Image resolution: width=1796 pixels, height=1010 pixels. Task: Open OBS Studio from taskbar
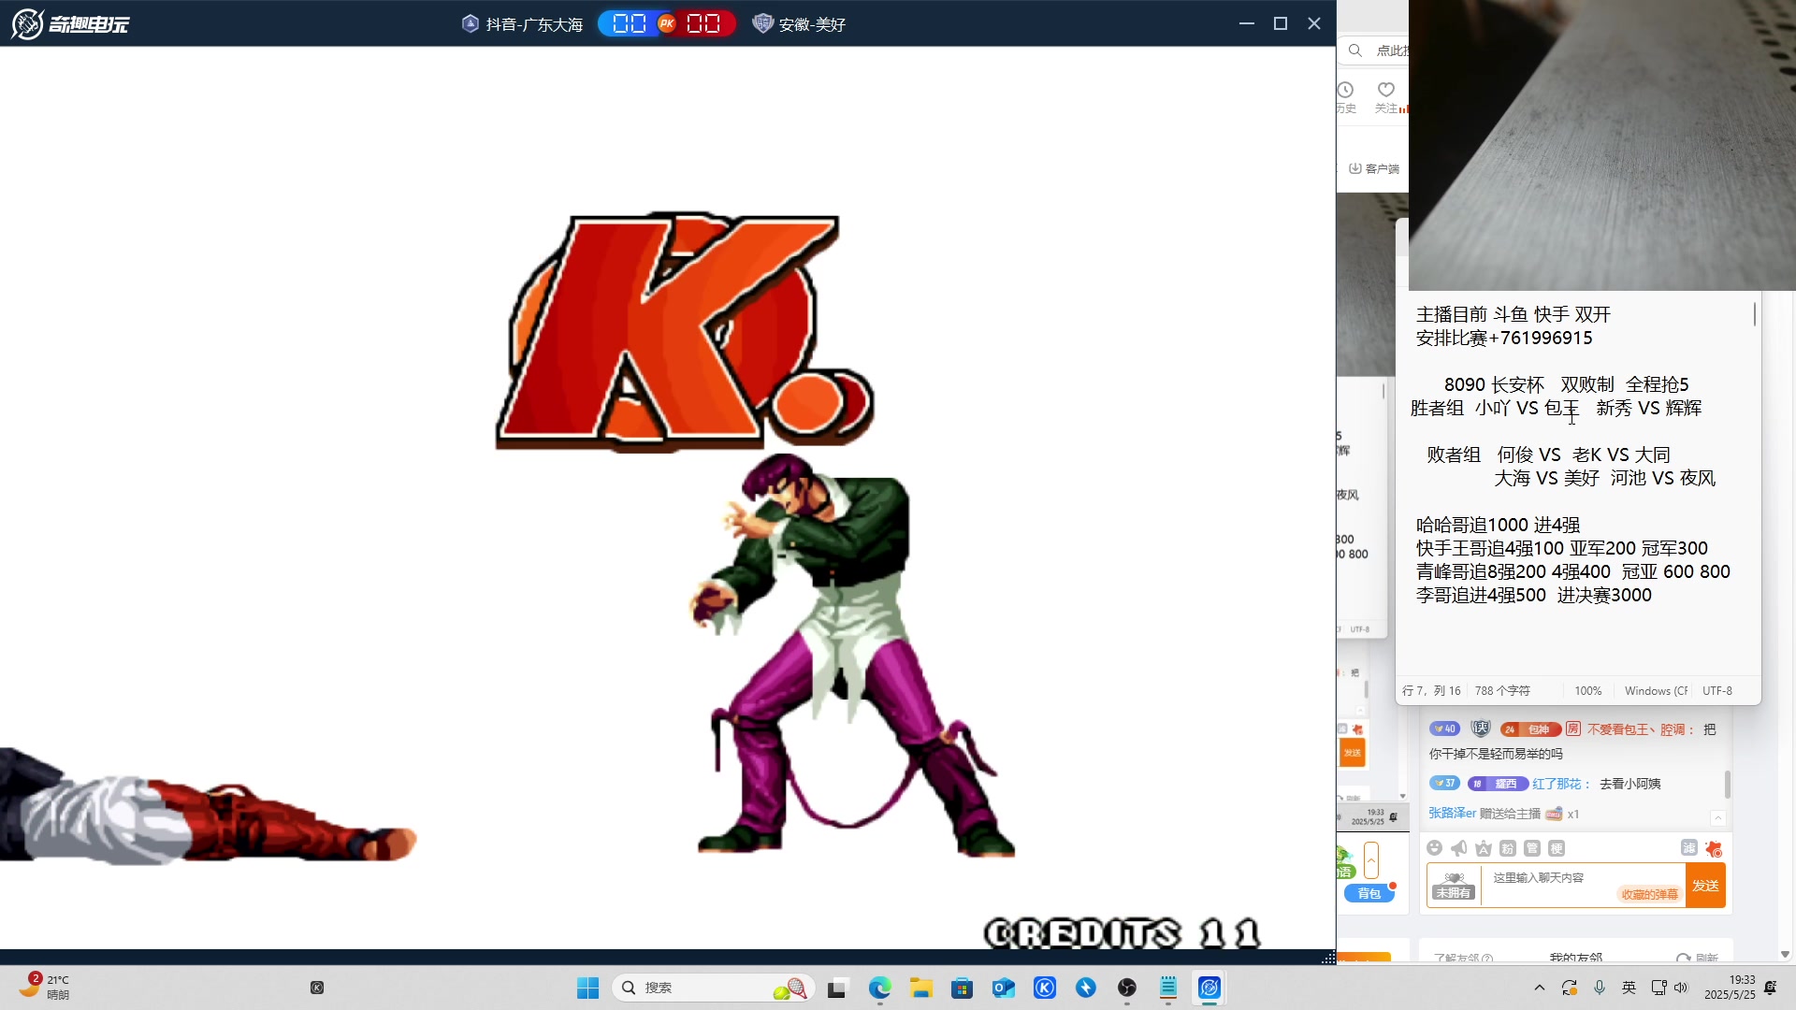coord(1127,988)
